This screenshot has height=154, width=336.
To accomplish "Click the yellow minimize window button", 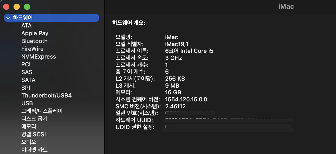I will 17,7.
